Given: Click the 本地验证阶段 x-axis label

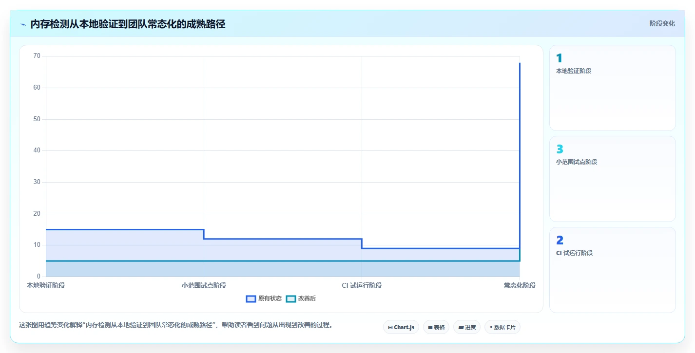Looking at the screenshot, I should (x=46, y=285).
